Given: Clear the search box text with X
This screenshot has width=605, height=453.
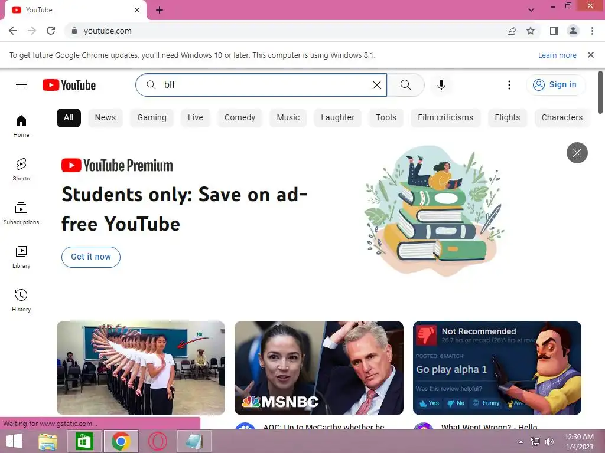Looking at the screenshot, I should (377, 85).
